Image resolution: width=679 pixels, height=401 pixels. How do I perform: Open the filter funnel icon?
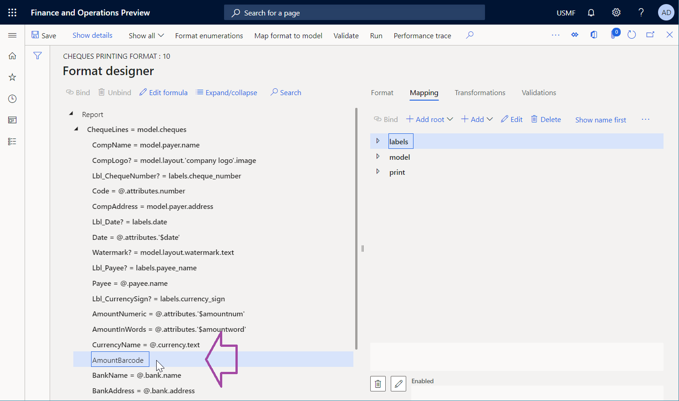pos(37,56)
